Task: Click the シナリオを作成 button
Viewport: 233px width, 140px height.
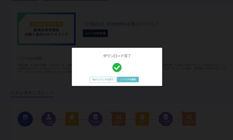Action: tap(95, 33)
